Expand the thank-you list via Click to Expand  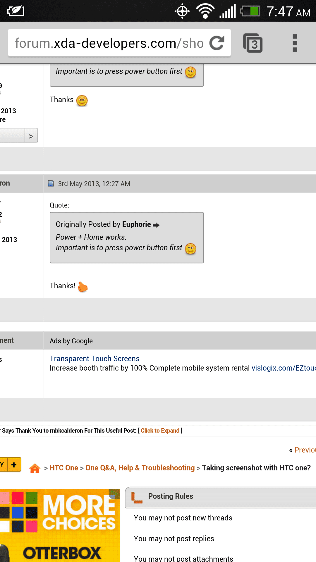pyautogui.click(x=160, y=431)
